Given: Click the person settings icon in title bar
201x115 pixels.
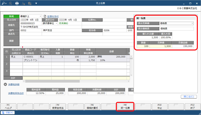Looking at the screenshot, I should pos(23,3).
